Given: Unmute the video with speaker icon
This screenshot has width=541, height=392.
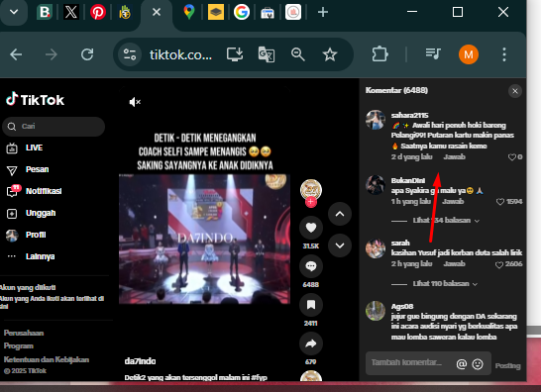Looking at the screenshot, I should point(135,102).
